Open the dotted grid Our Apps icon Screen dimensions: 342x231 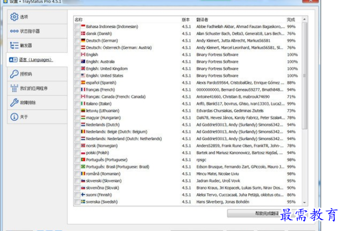(x=14, y=88)
